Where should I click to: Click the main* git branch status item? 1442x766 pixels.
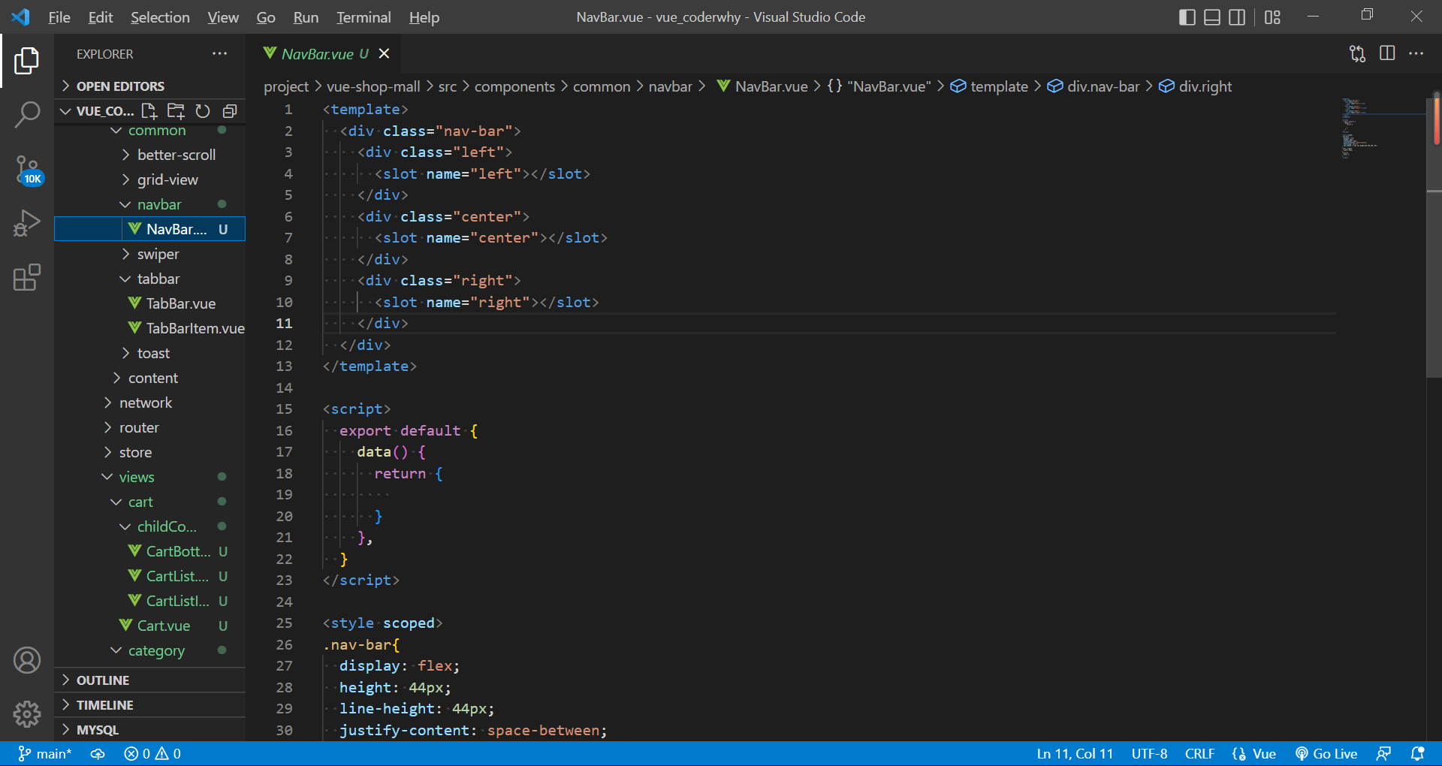pos(44,753)
